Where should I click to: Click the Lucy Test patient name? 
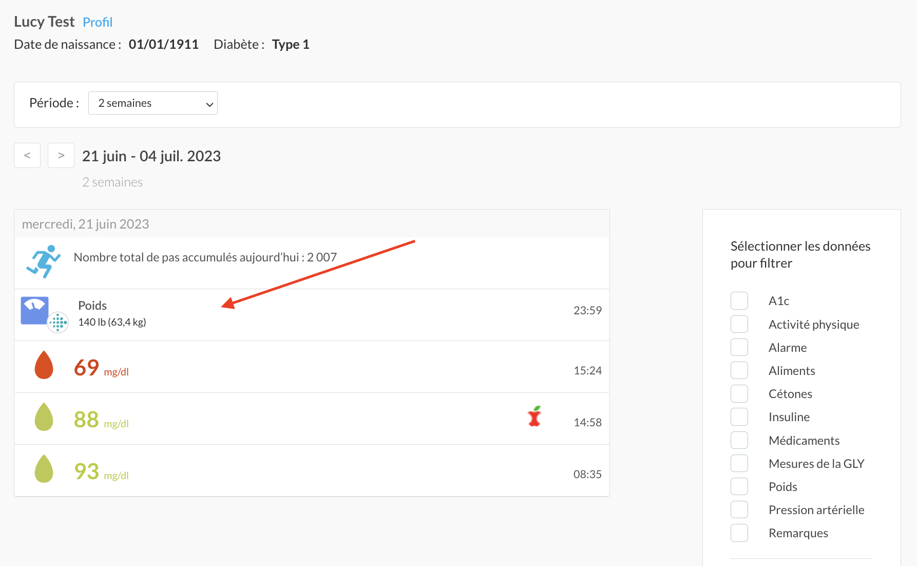44,22
